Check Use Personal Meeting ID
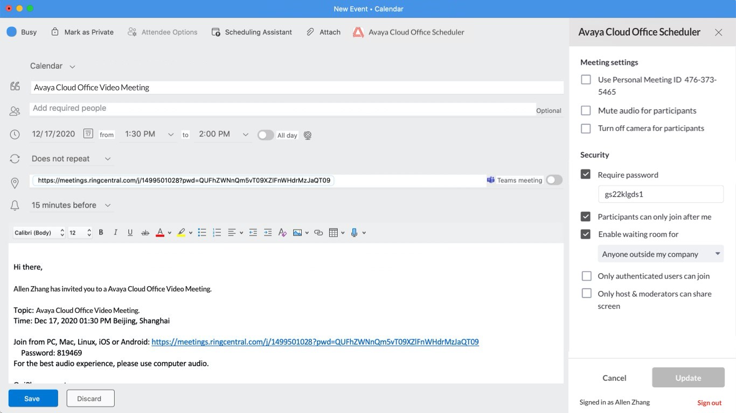Image resolution: width=736 pixels, height=413 pixels. [586, 80]
